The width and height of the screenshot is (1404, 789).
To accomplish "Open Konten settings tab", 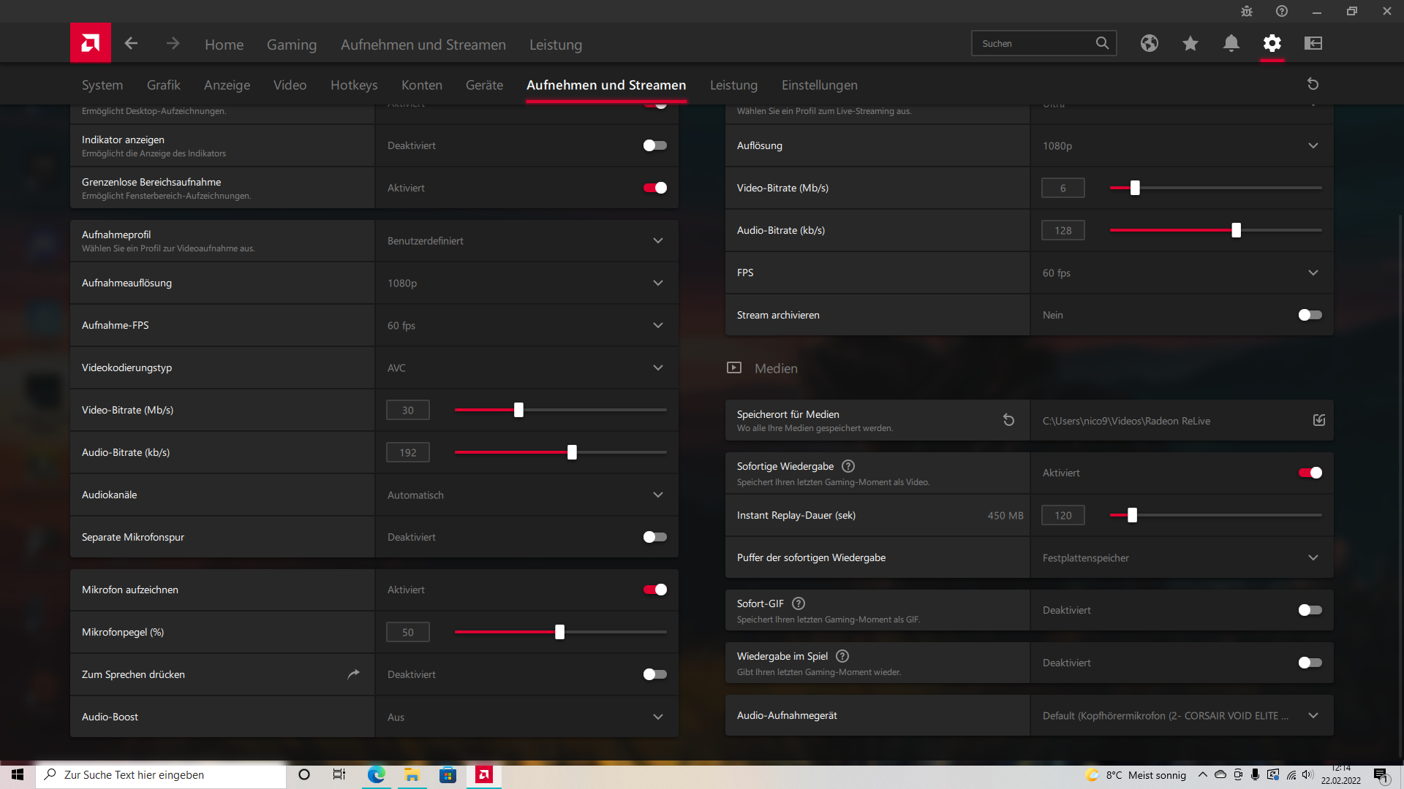I will 422,85.
